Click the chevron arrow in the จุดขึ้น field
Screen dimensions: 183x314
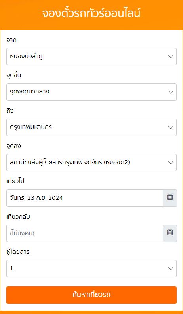coord(171,92)
